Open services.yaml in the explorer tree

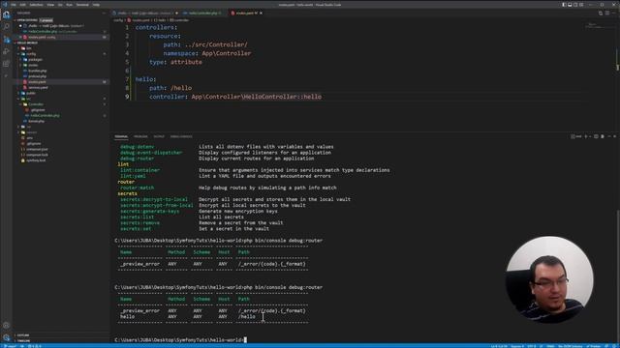tap(38, 88)
